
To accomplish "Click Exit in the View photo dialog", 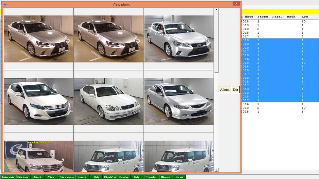I will 235,90.
